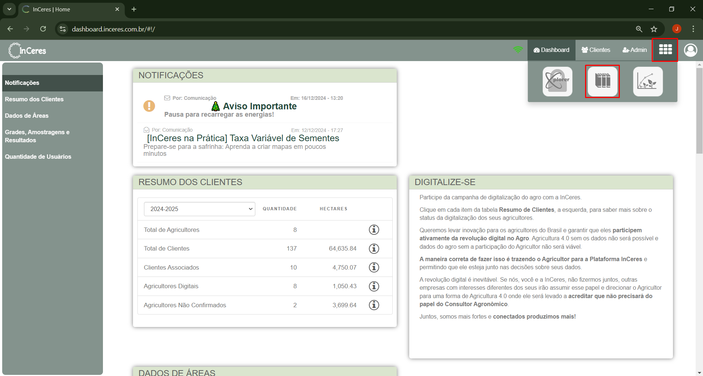
Task: Show info for Total de Agricultores row
Action: tap(374, 230)
